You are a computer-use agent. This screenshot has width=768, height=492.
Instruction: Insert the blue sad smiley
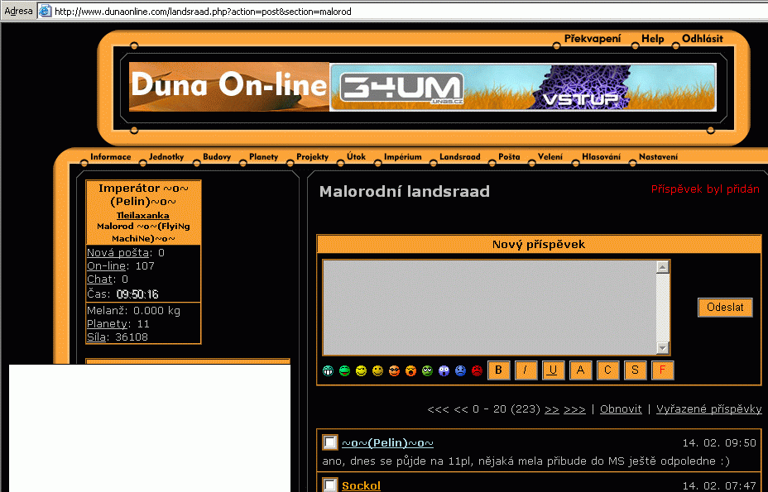click(460, 371)
